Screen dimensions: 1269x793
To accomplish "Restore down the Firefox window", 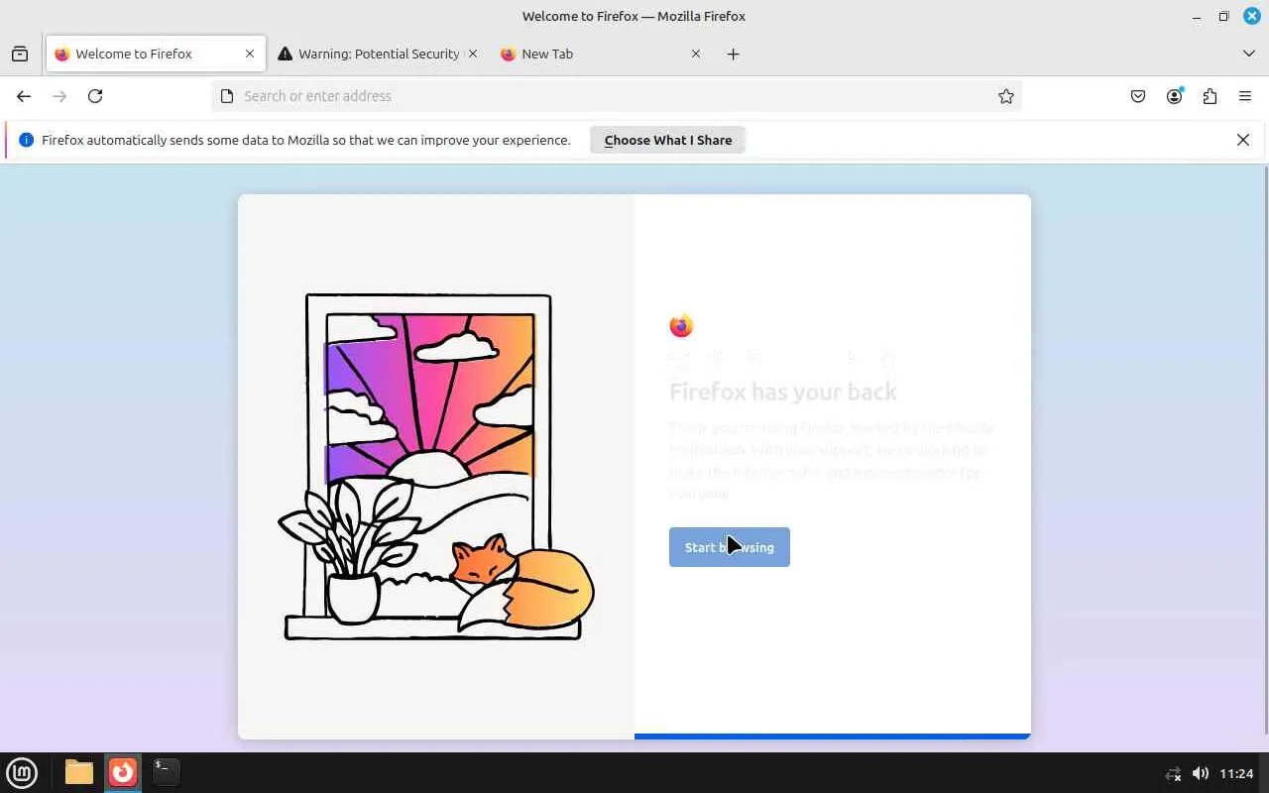I will (x=1224, y=16).
